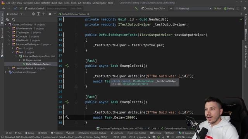Open the IL Viewer tool window on right sidebar
The height and width of the screenshot is (139, 248).
pyautogui.click(x=246, y=19)
